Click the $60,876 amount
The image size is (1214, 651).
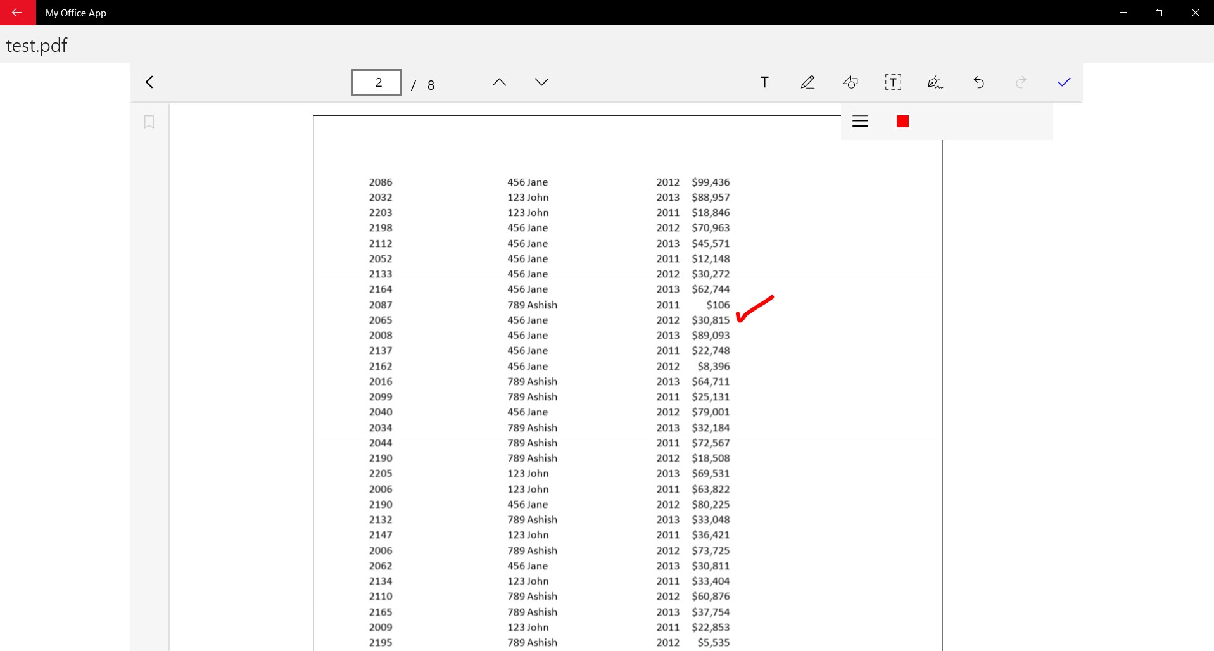[711, 597]
